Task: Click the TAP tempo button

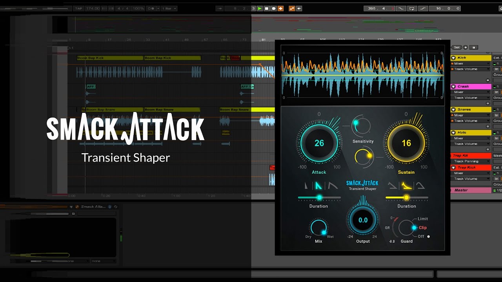Action: pos(79,8)
